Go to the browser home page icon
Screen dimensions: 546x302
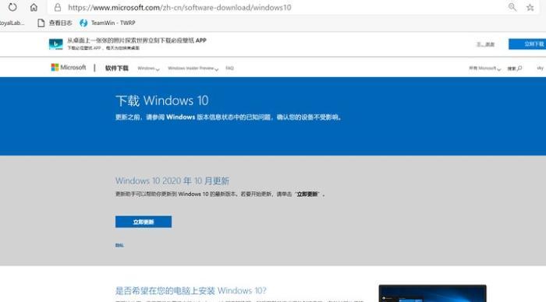(34, 7)
